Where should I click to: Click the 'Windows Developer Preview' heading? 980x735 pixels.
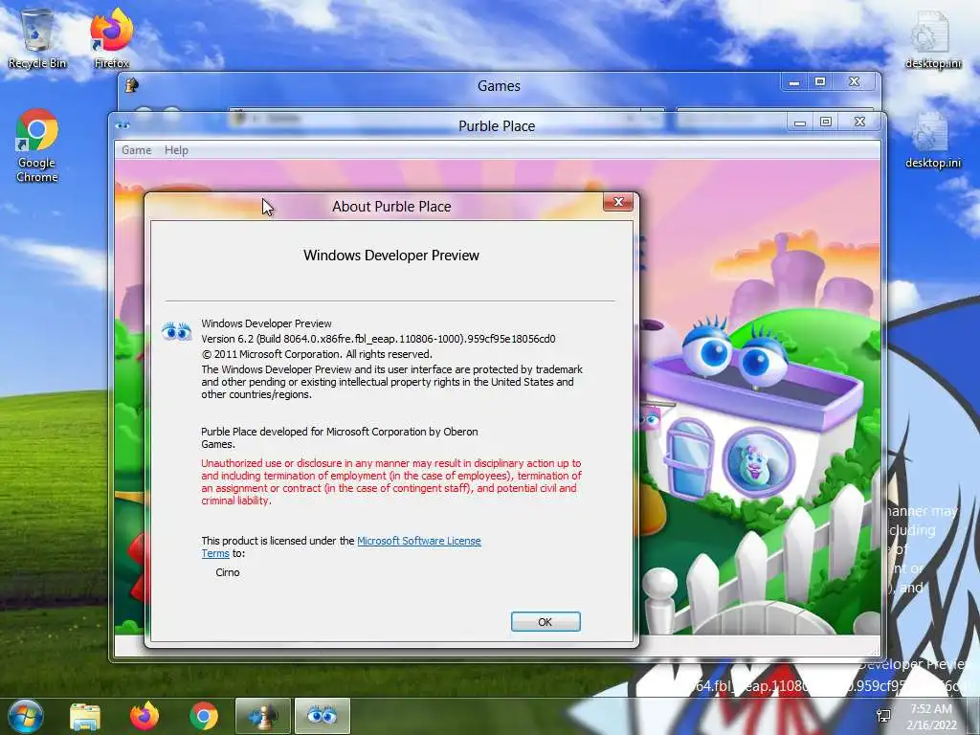pyautogui.click(x=391, y=256)
